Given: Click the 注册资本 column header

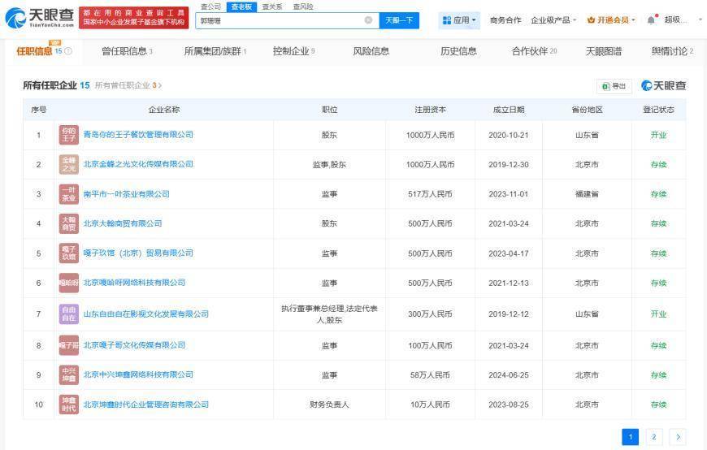Looking at the screenshot, I should click(x=430, y=110).
